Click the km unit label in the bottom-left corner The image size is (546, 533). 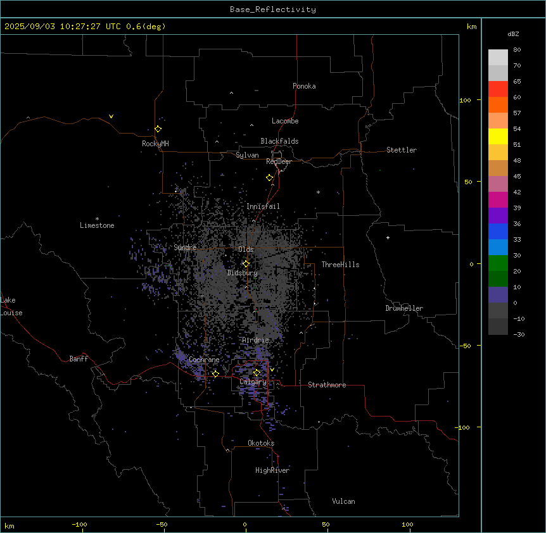10,526
